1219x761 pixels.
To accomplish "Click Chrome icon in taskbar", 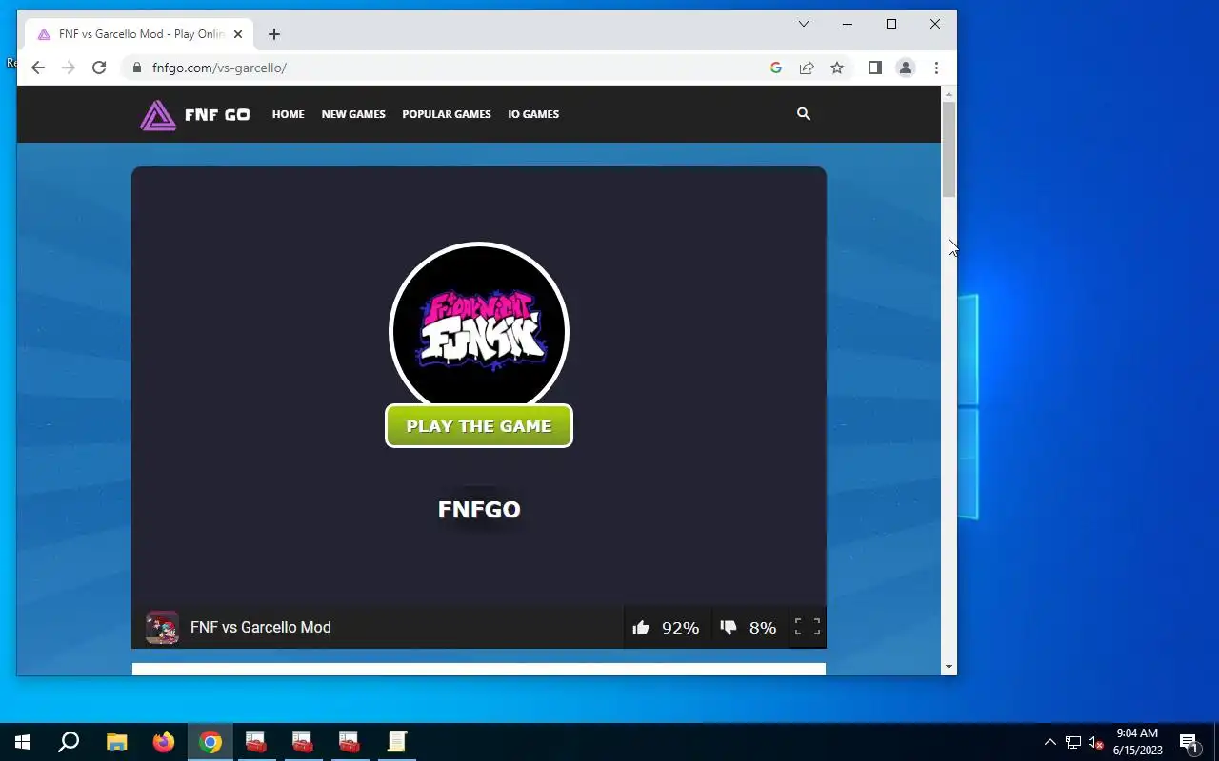I will [210, 742].
